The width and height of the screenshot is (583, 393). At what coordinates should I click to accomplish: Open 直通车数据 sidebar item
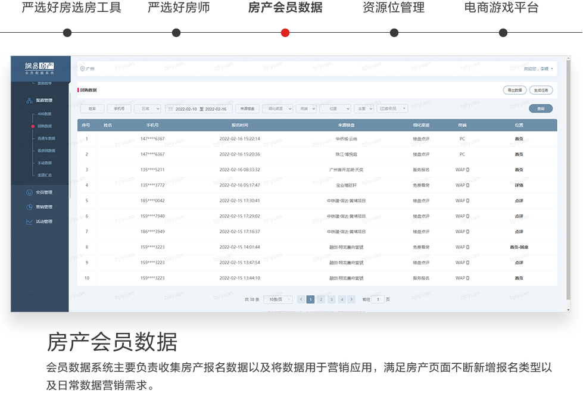[x=46, y=138]
